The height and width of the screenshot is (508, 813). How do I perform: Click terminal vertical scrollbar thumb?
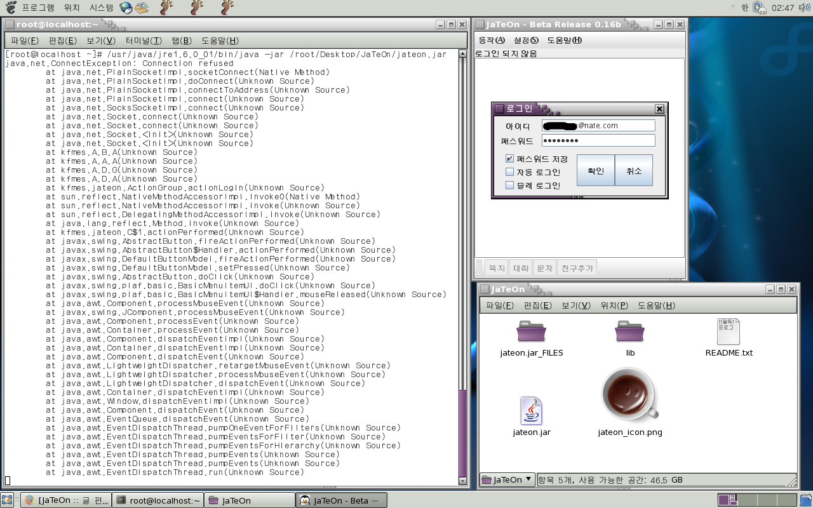point(462,433)
